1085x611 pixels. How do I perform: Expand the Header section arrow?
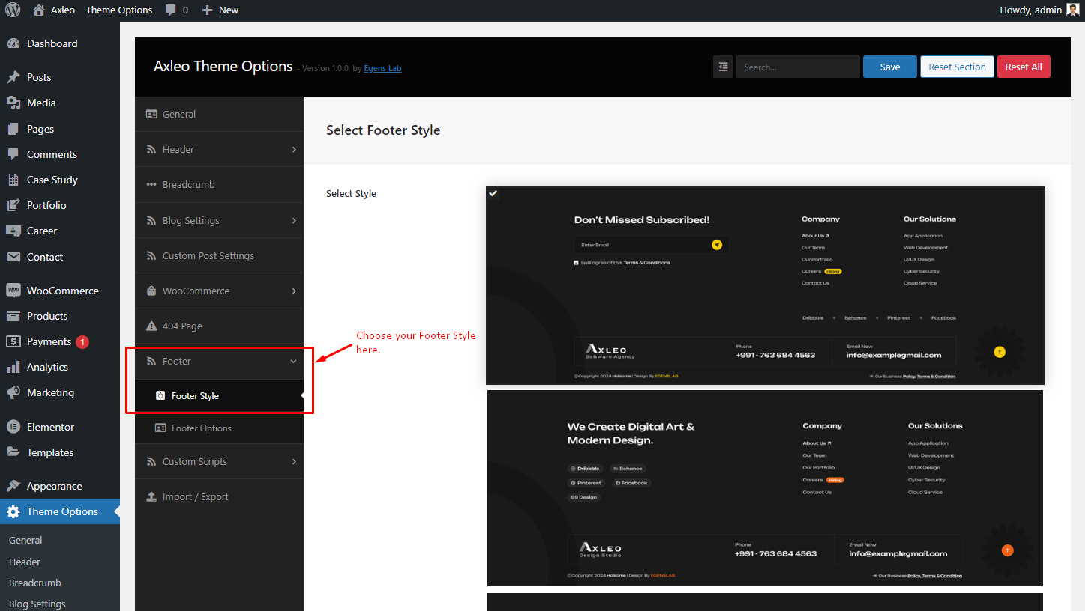click(x=294, y=149)
